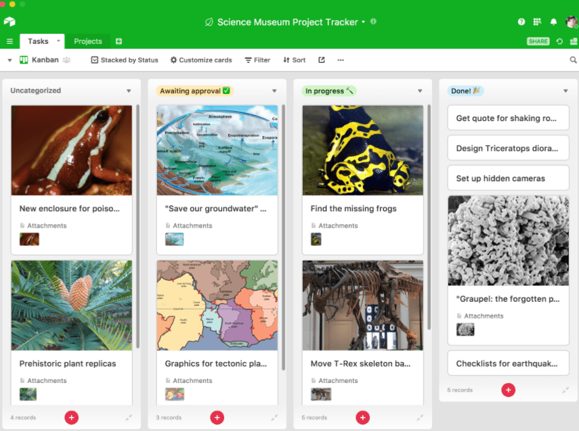Click the share view export icon
Image resolution: width=579 pixels, height=431 pixels.
(322, 60)
